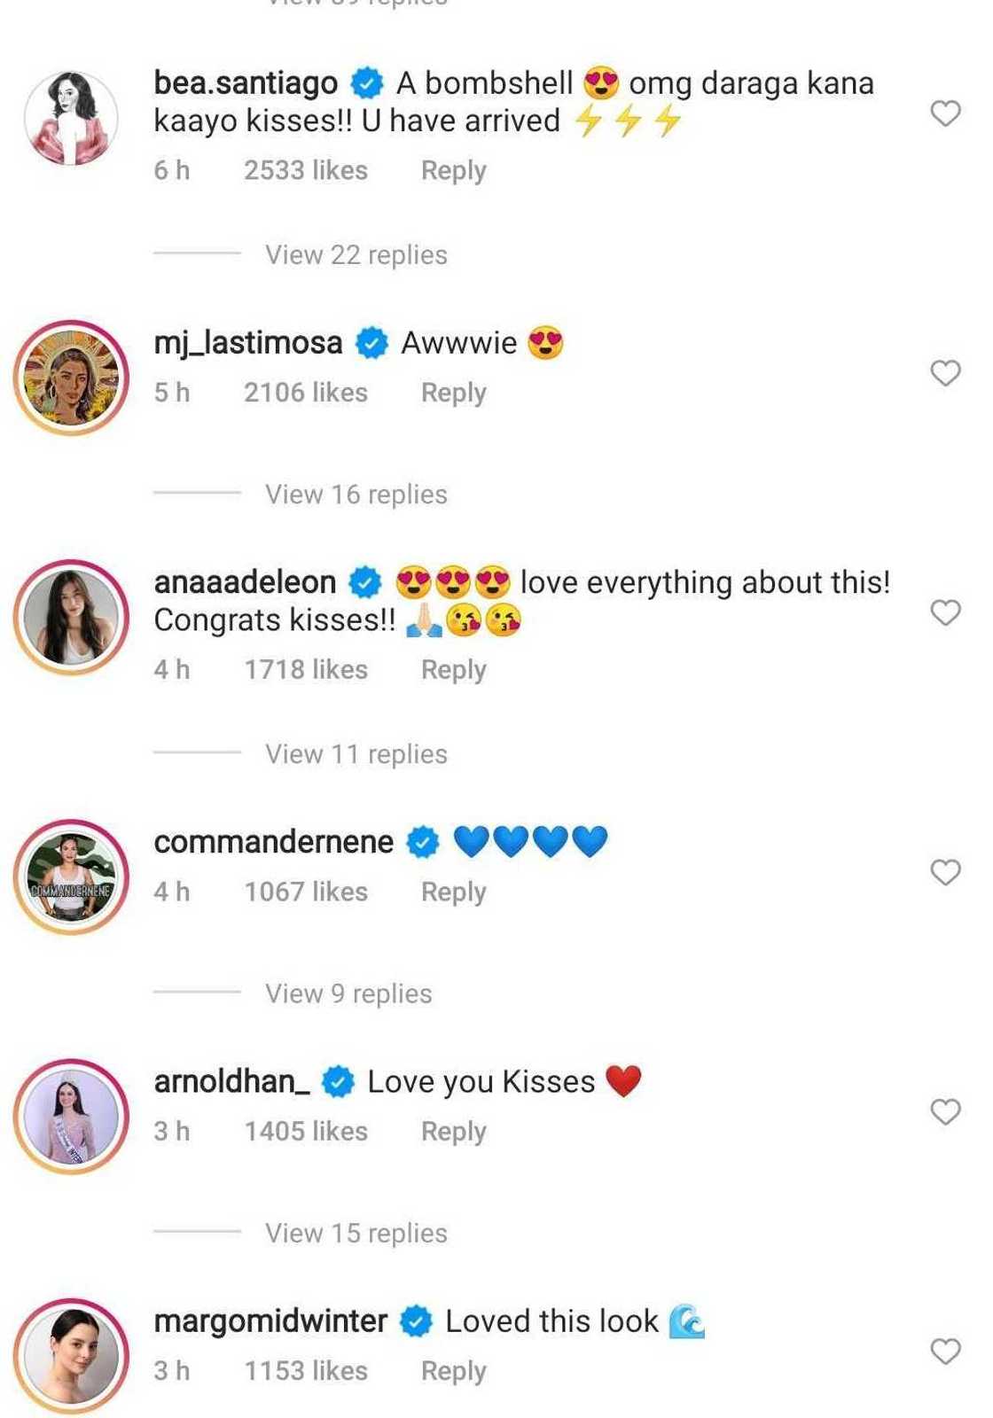
Task: Like arnoldhan_'s Love you Kisses comment
Action: click(x=945, y=1112)
